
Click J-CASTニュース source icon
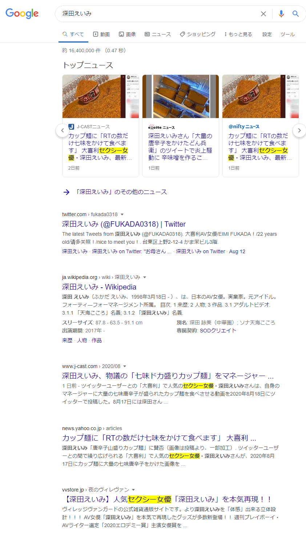71,127
